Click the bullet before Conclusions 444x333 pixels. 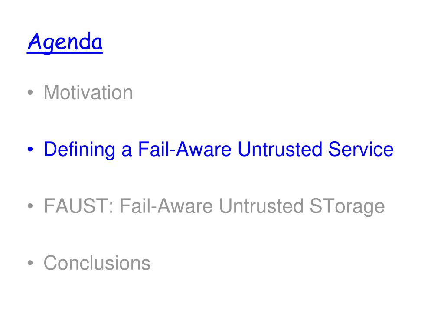pos(30,263)
